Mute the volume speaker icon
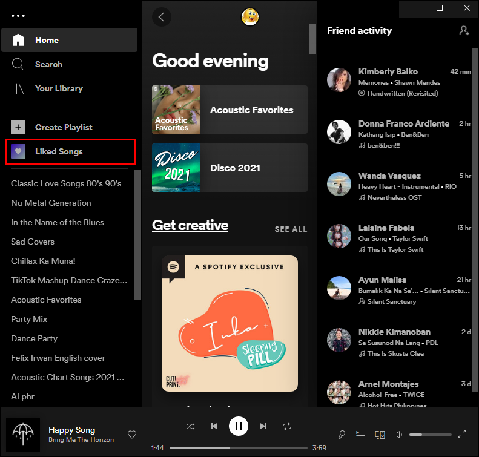This screenshot has width=479, height=457. click(x=398, y=435)
